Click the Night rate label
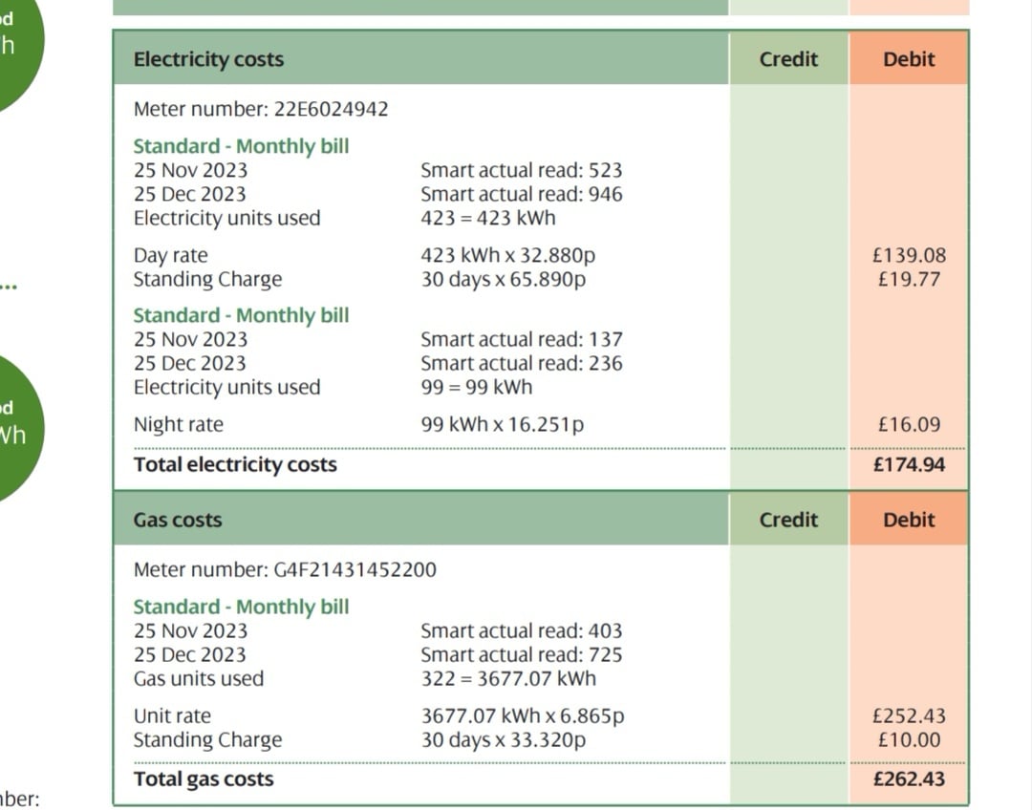 [x=178, y=425]
